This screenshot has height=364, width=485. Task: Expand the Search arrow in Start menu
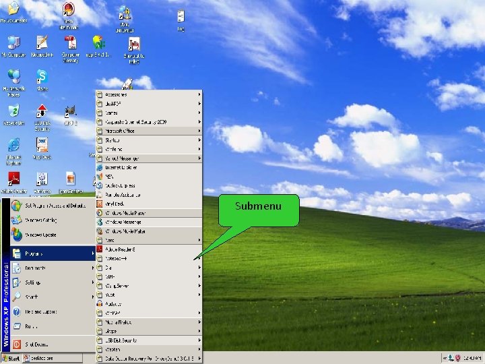pos(92,297)
